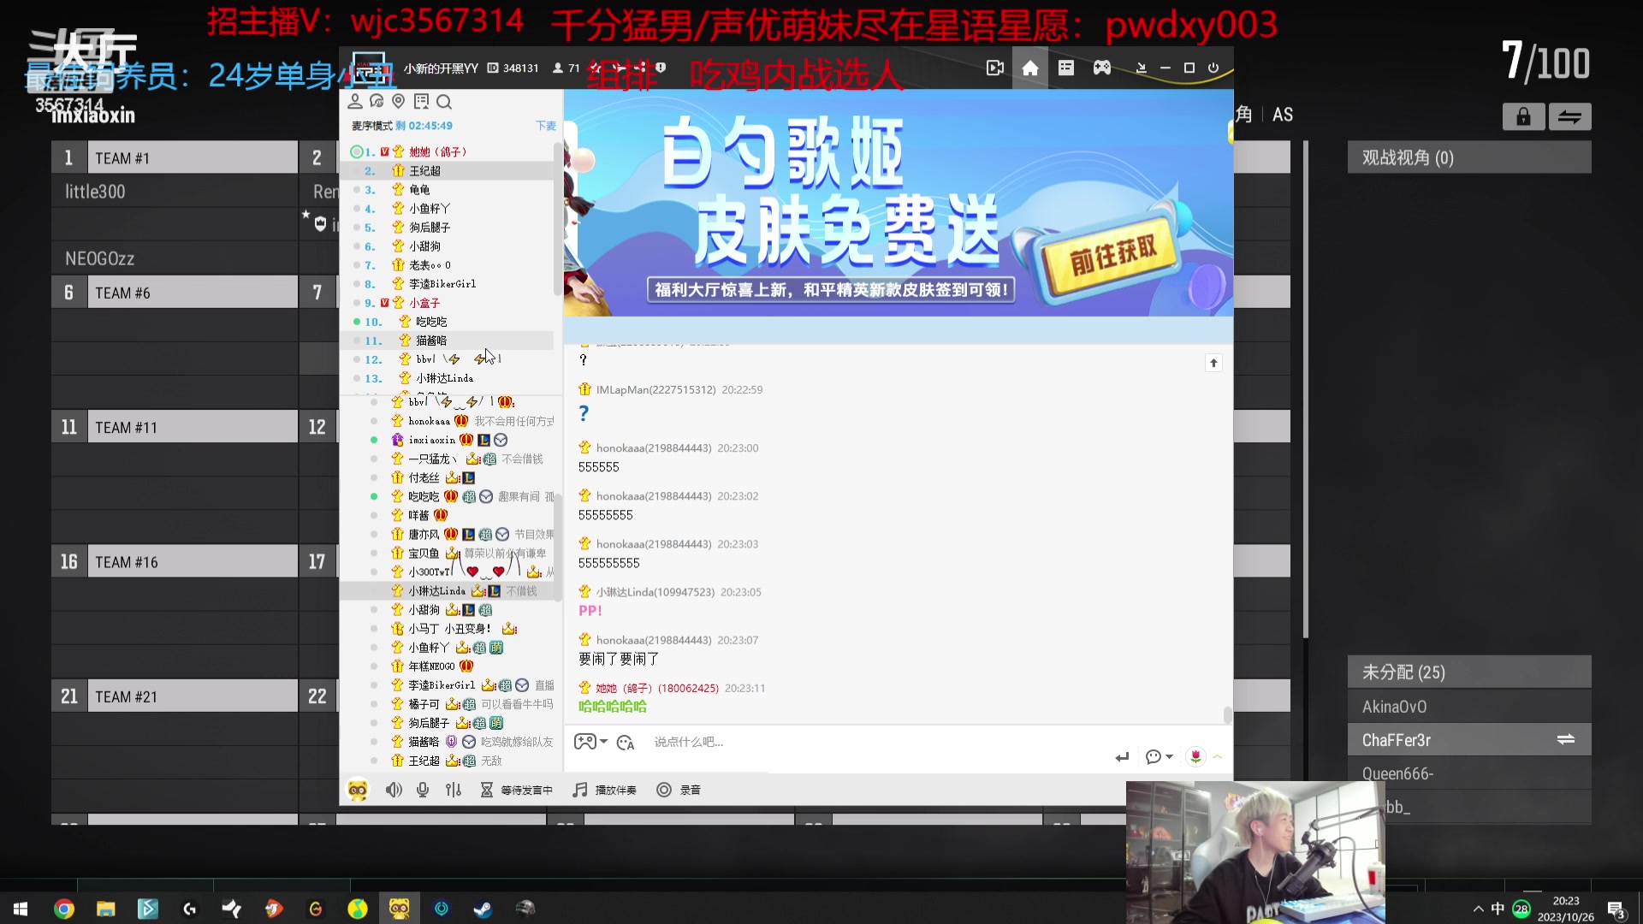The height and width of the screenshot is (924, 1643).
Task: Toggle the lock icon in lobby
Action: click(1523, 117)
